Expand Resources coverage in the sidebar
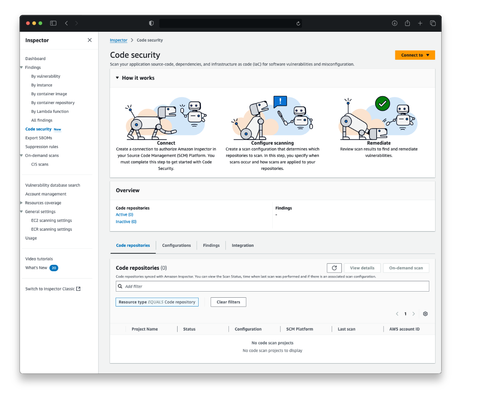 pos(22,203)
